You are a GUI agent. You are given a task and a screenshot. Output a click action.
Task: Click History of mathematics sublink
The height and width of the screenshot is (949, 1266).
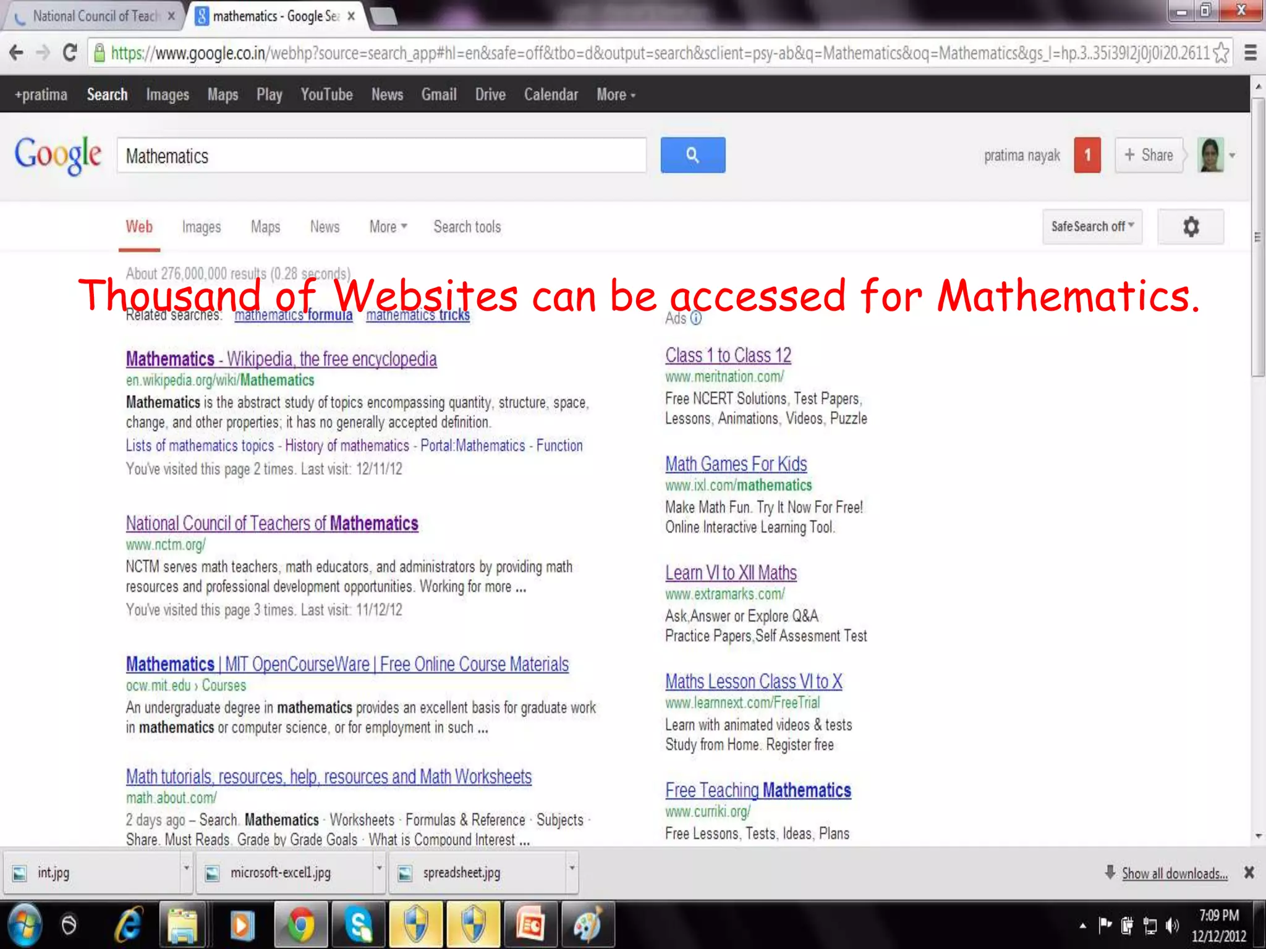click(347, 445)
